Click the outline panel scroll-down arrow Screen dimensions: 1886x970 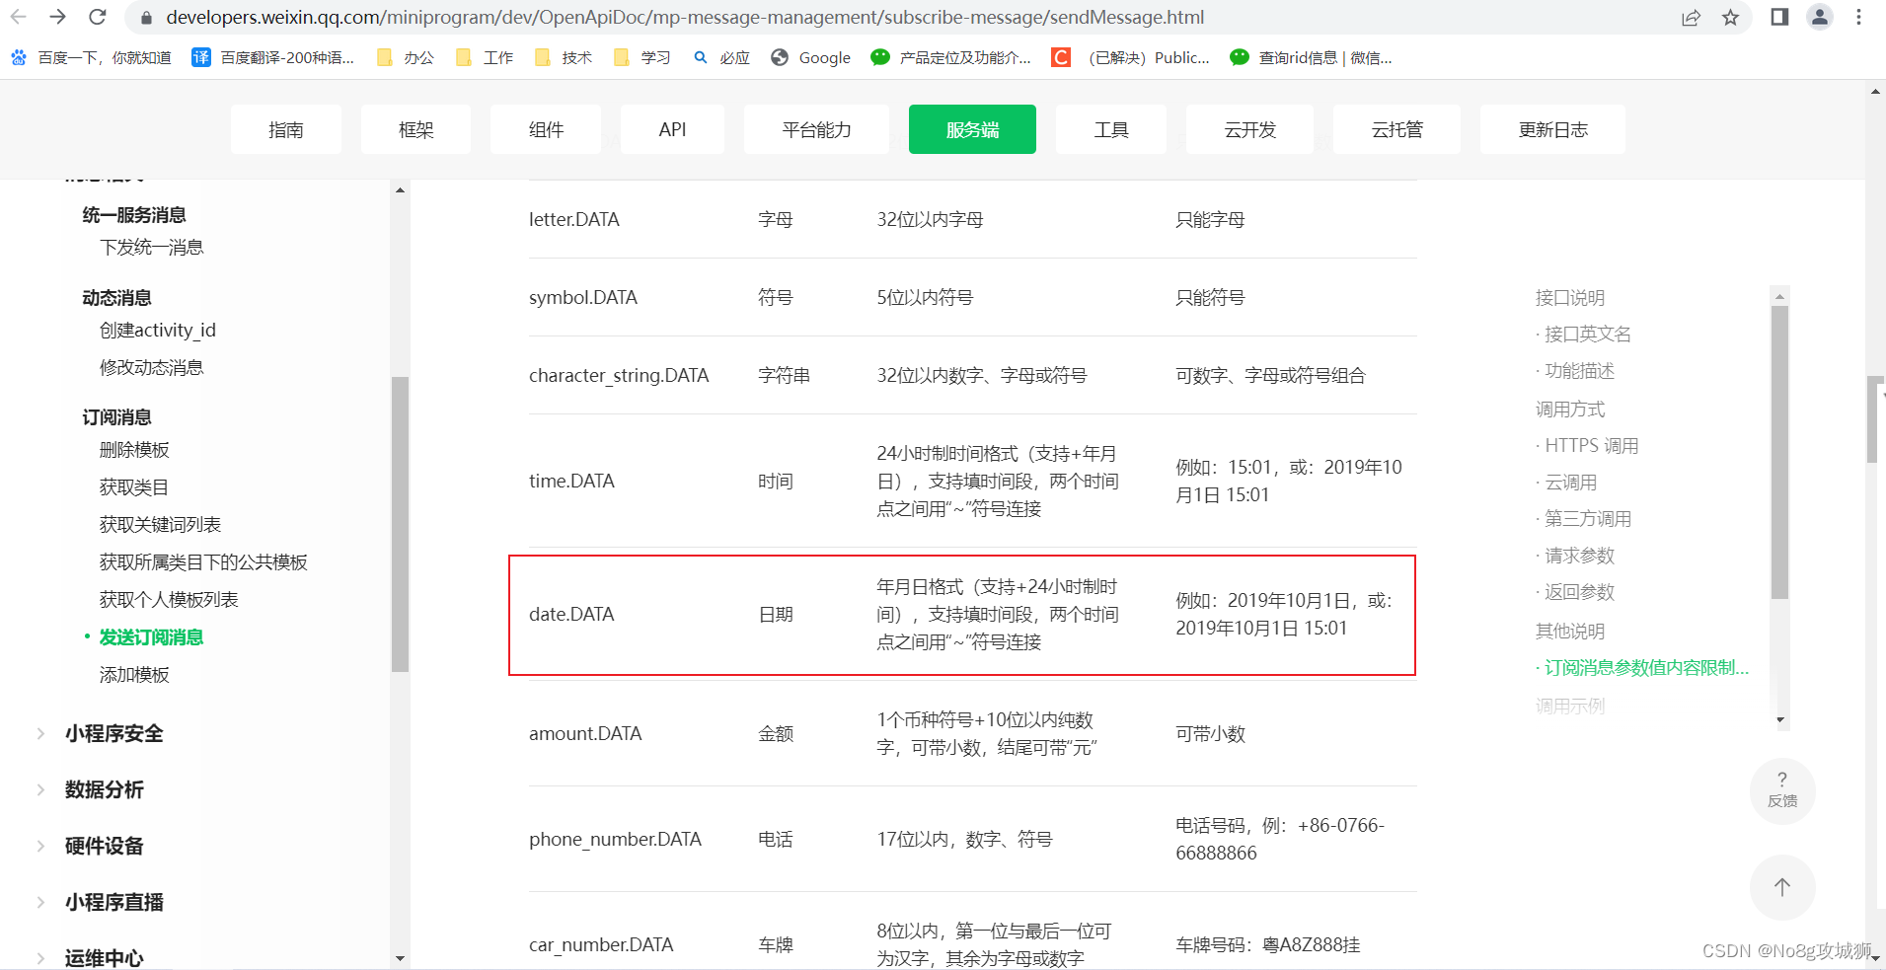tap(1780, 720)
